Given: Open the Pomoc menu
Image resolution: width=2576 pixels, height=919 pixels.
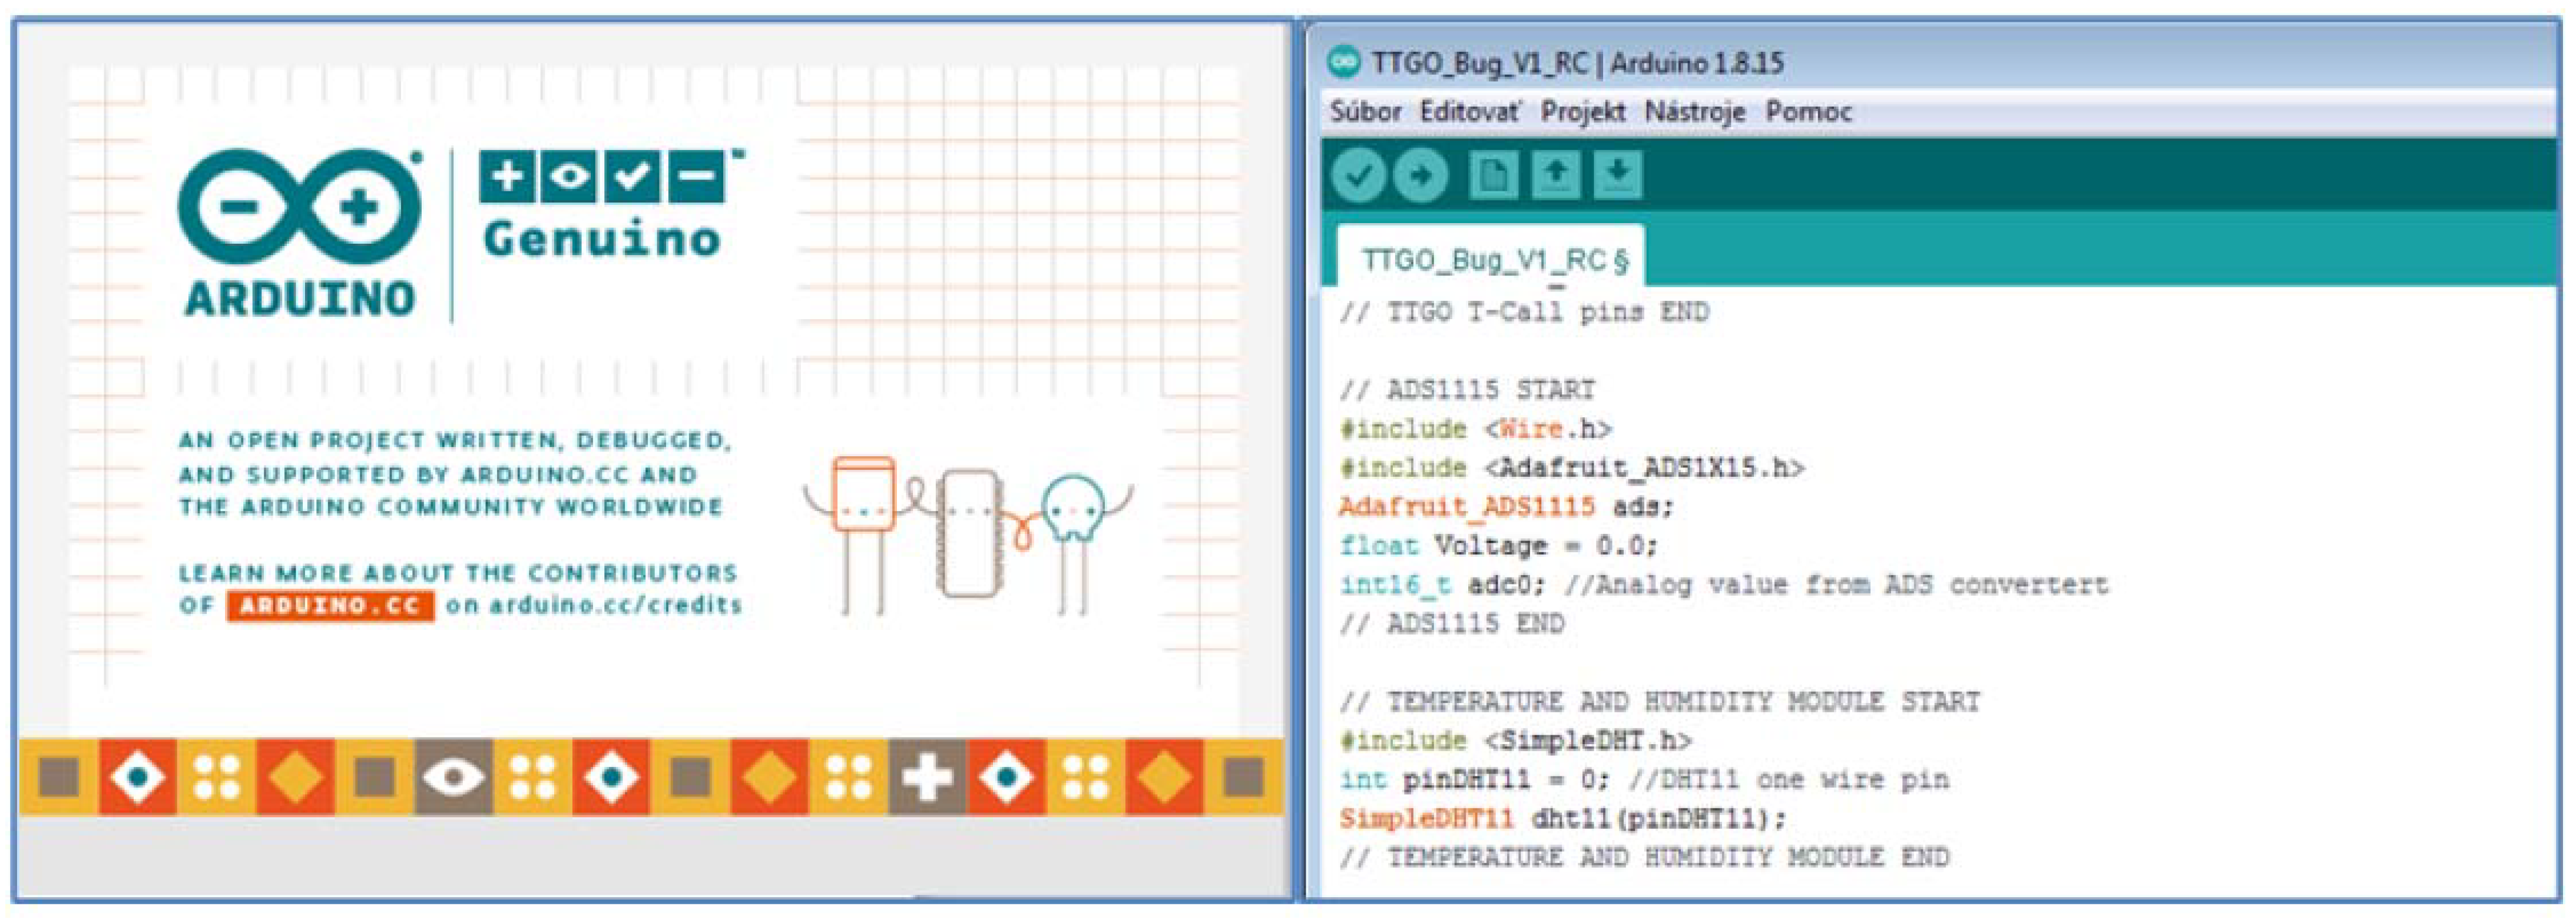Looking at the screenshot, I should pos(1808,112).
